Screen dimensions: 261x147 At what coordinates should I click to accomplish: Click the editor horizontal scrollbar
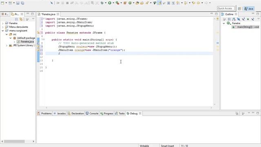tap(129, 108)
